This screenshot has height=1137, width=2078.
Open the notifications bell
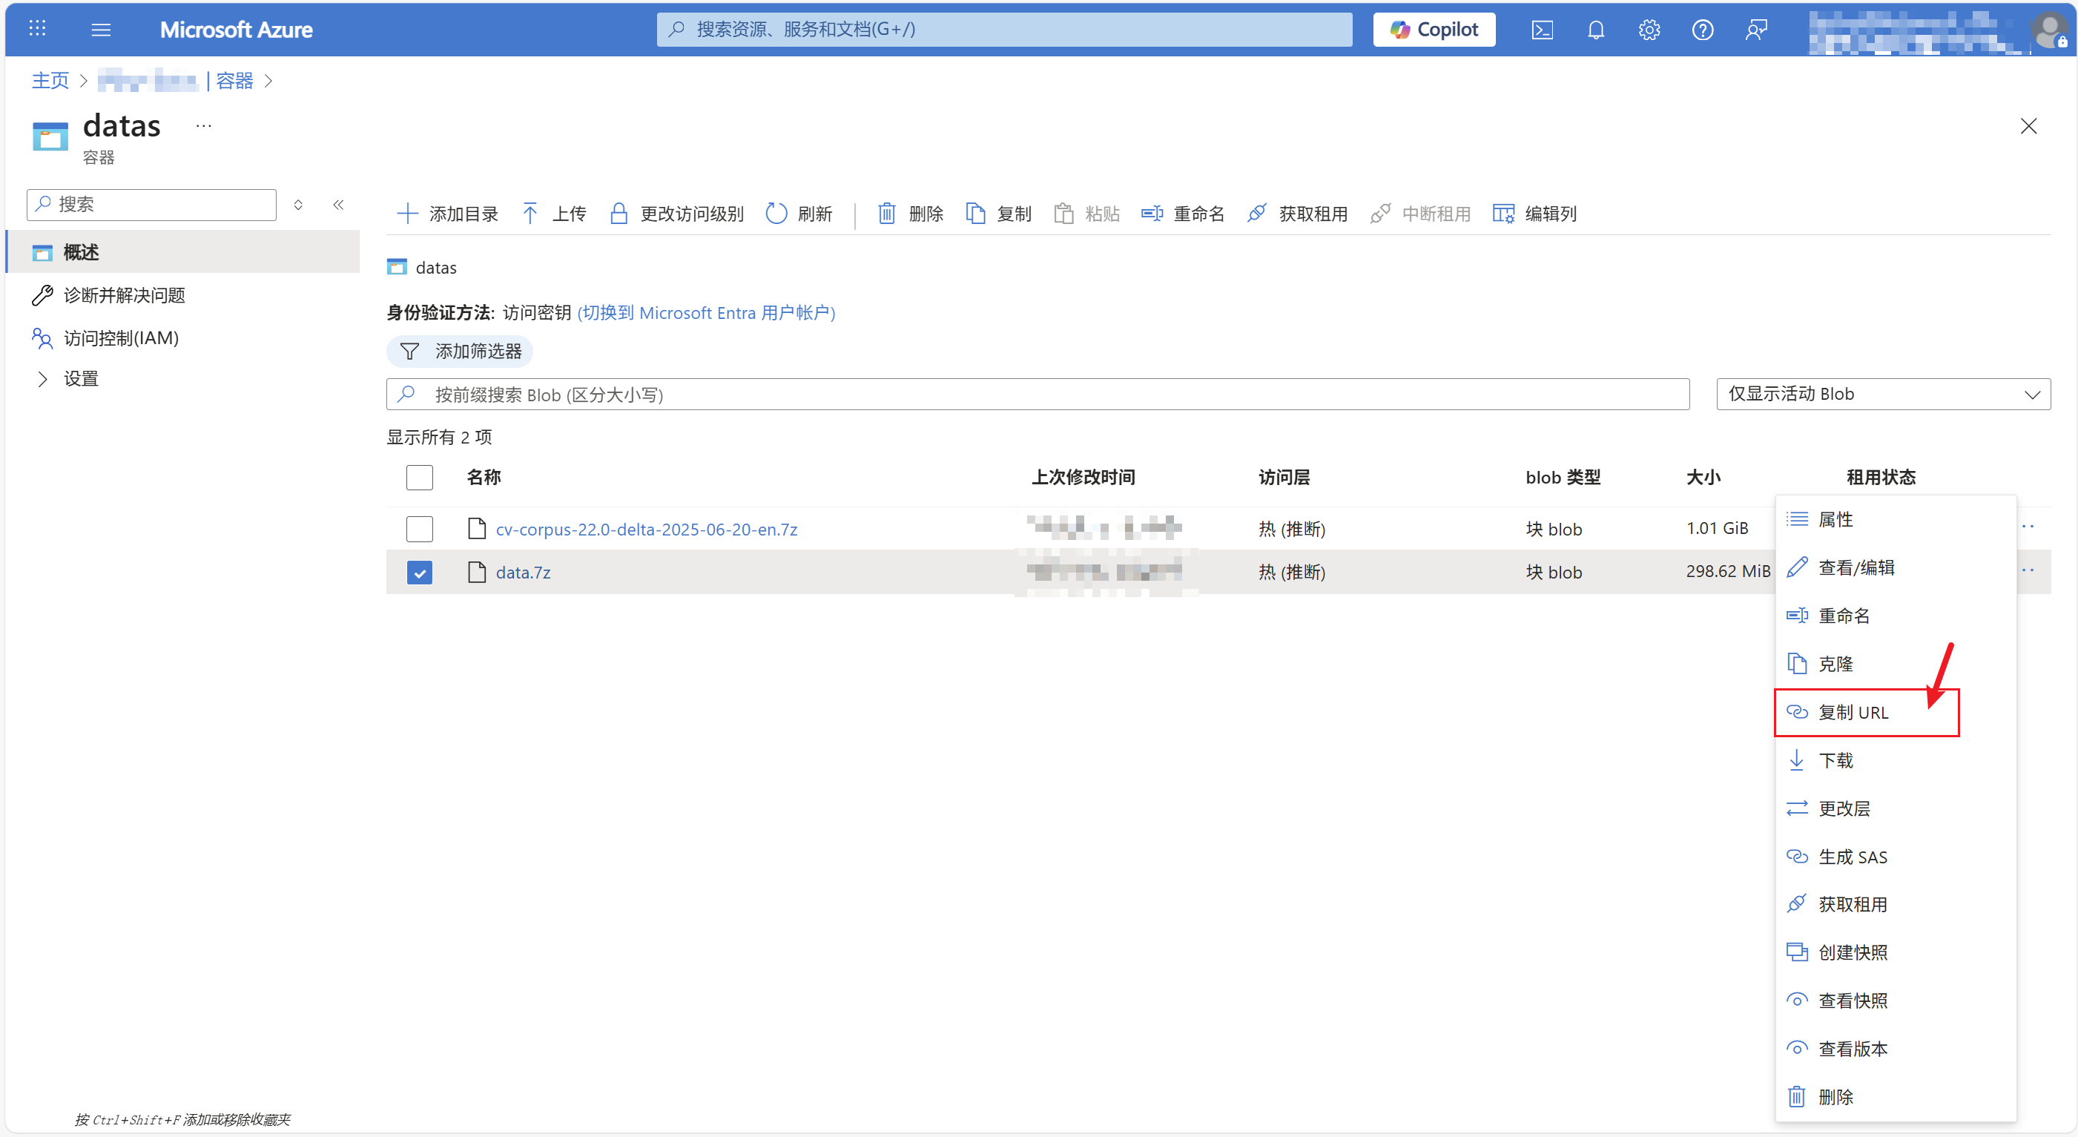pyautogui.click(x=1594, y=30)
